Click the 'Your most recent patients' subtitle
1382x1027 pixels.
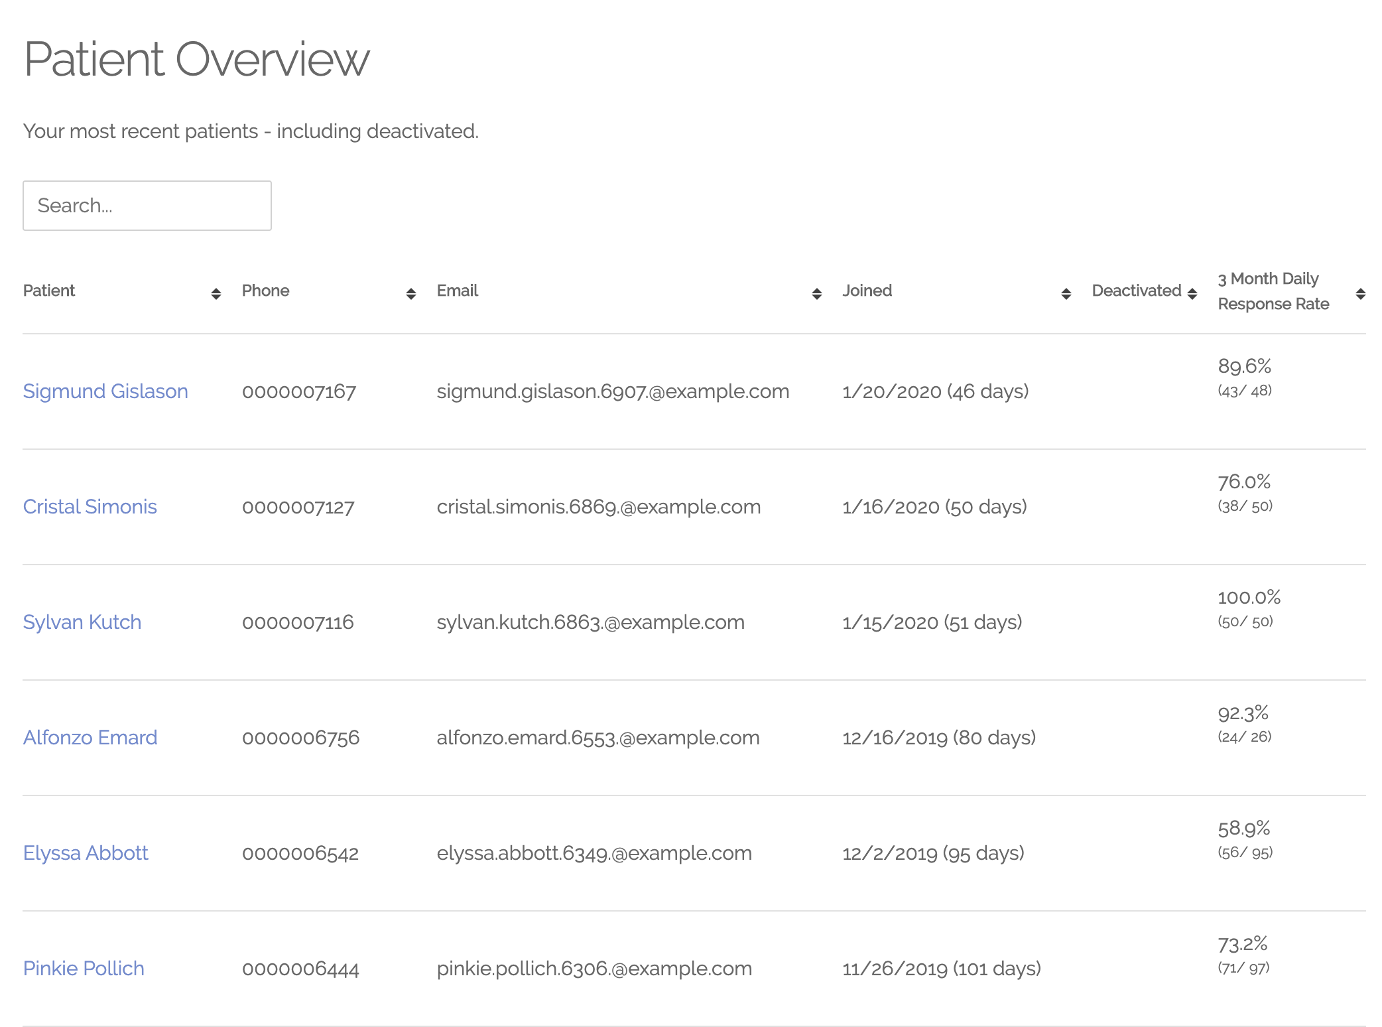pyautogui.click(x=251, y=131)
